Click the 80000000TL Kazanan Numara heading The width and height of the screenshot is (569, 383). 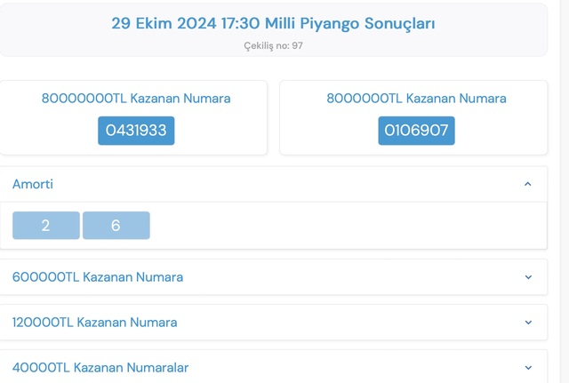click(136, 99)
